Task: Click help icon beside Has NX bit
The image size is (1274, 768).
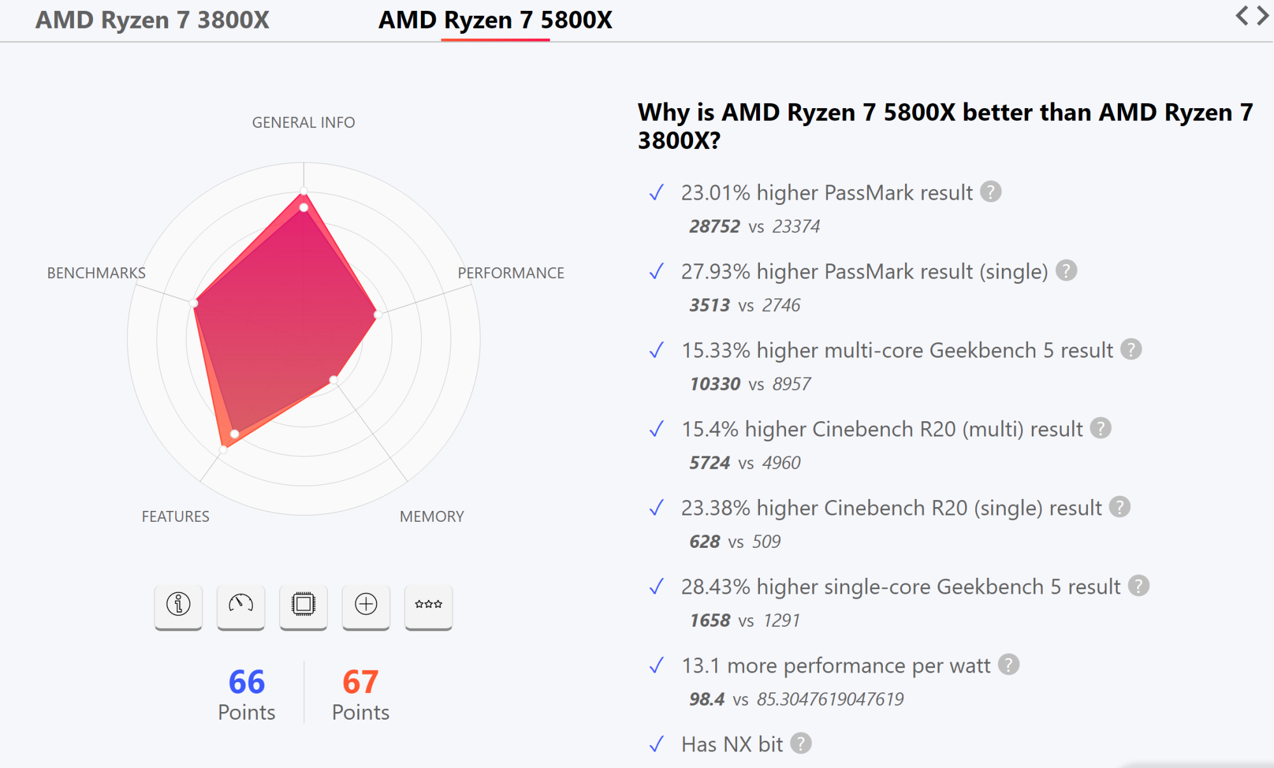Action: coord(801,743)
